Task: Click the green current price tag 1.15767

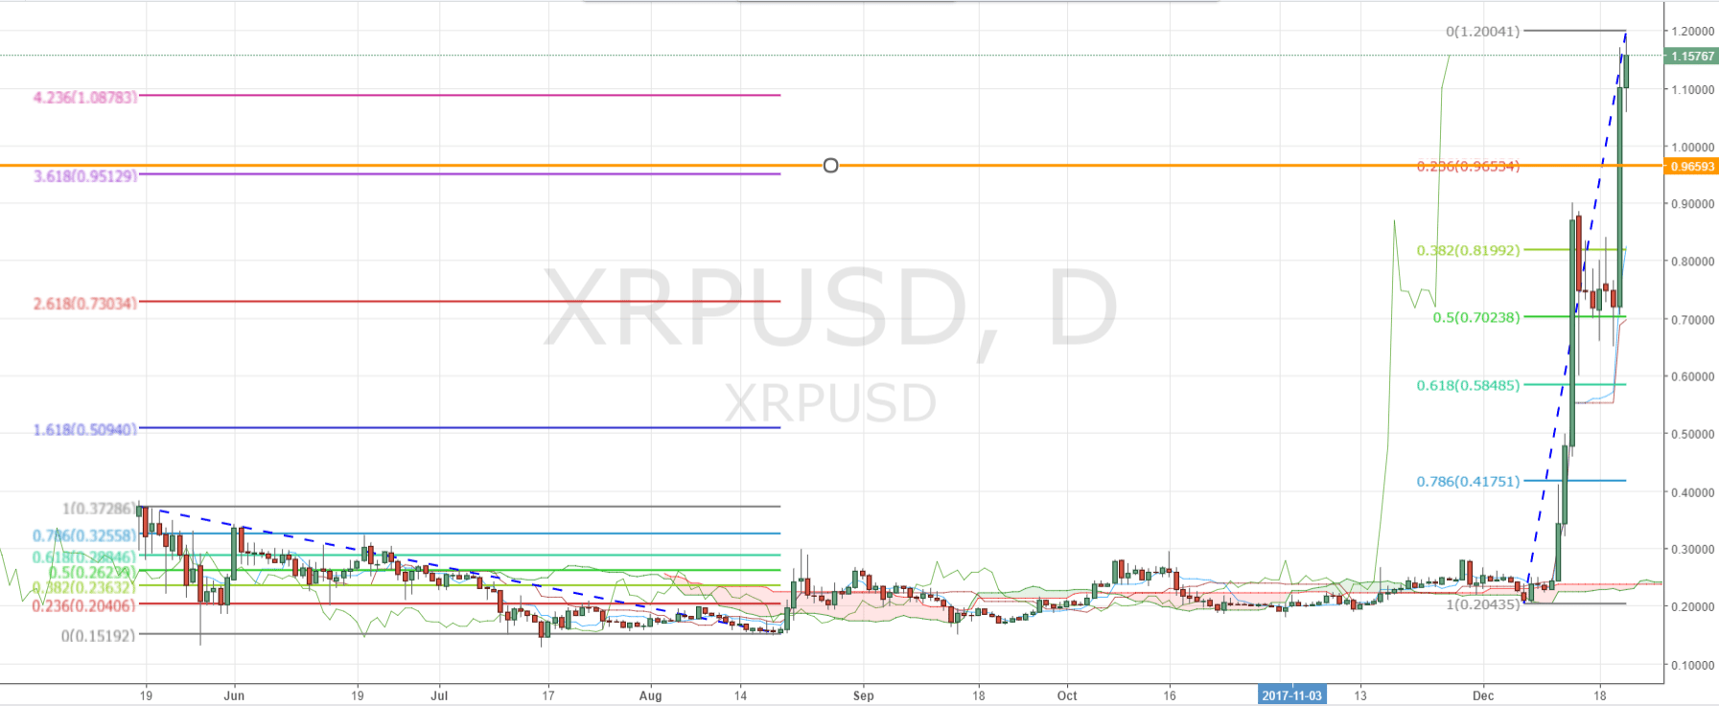Action: click(1692, 57)
